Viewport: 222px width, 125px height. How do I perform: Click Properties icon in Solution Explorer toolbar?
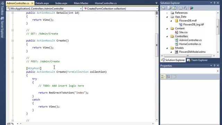[x=163, y=8]
